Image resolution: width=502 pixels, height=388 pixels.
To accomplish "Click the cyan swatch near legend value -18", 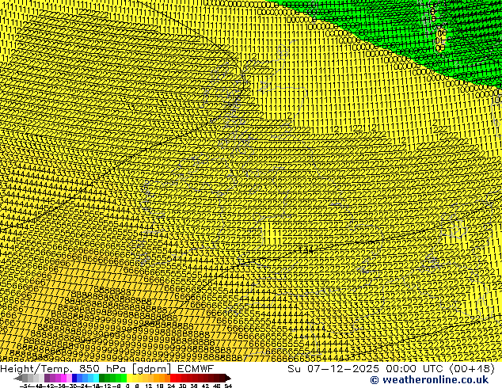I will coord(96,378).
